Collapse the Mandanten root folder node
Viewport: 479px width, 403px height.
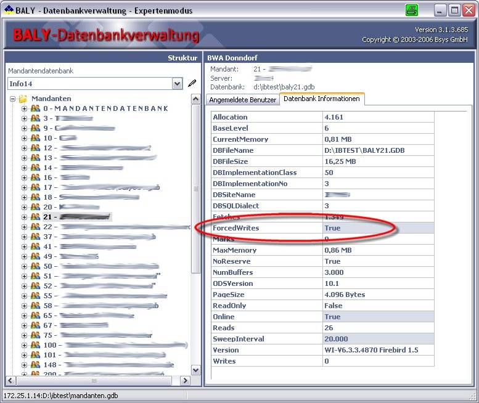point(12,99)
